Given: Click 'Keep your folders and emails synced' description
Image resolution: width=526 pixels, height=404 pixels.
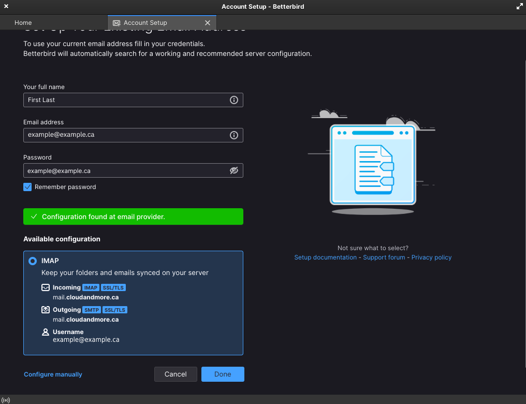Looking at the screenshot, I should pyautogui.click(x=125, y=273).
